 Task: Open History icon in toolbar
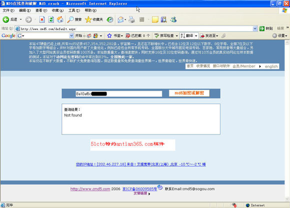(110, 19)
